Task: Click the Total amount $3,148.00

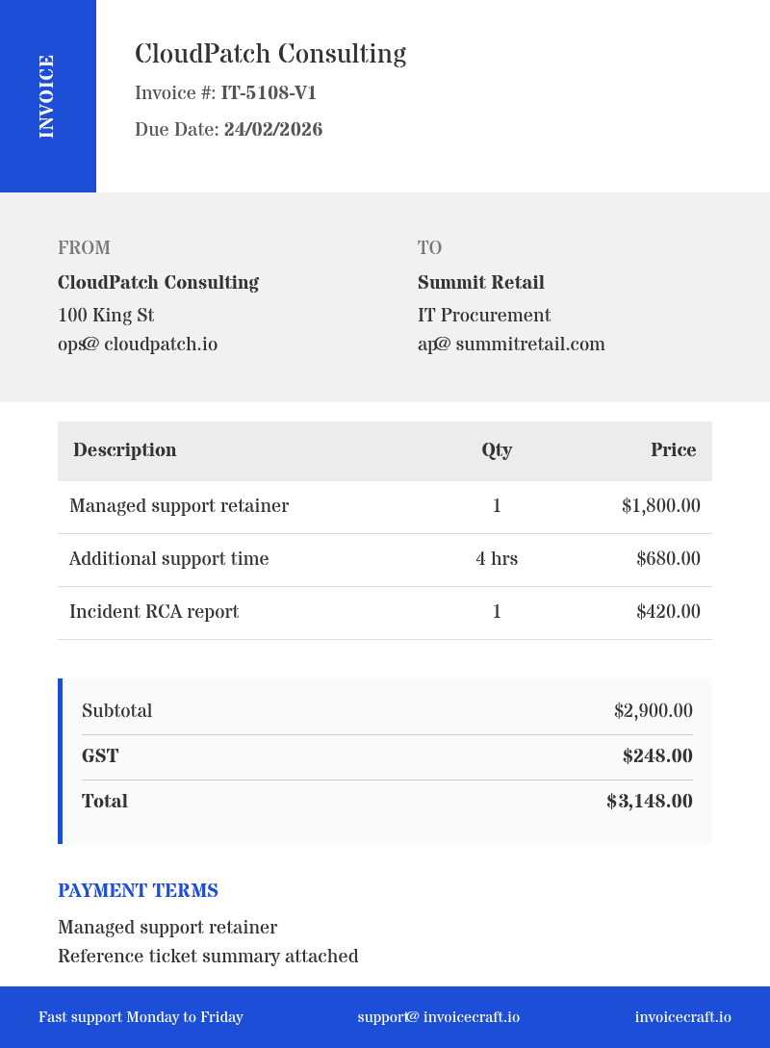Action: click(650, 802)
